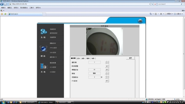Click the Refresh icon next to address bar
185x104 pixels.
click(152, 4)
